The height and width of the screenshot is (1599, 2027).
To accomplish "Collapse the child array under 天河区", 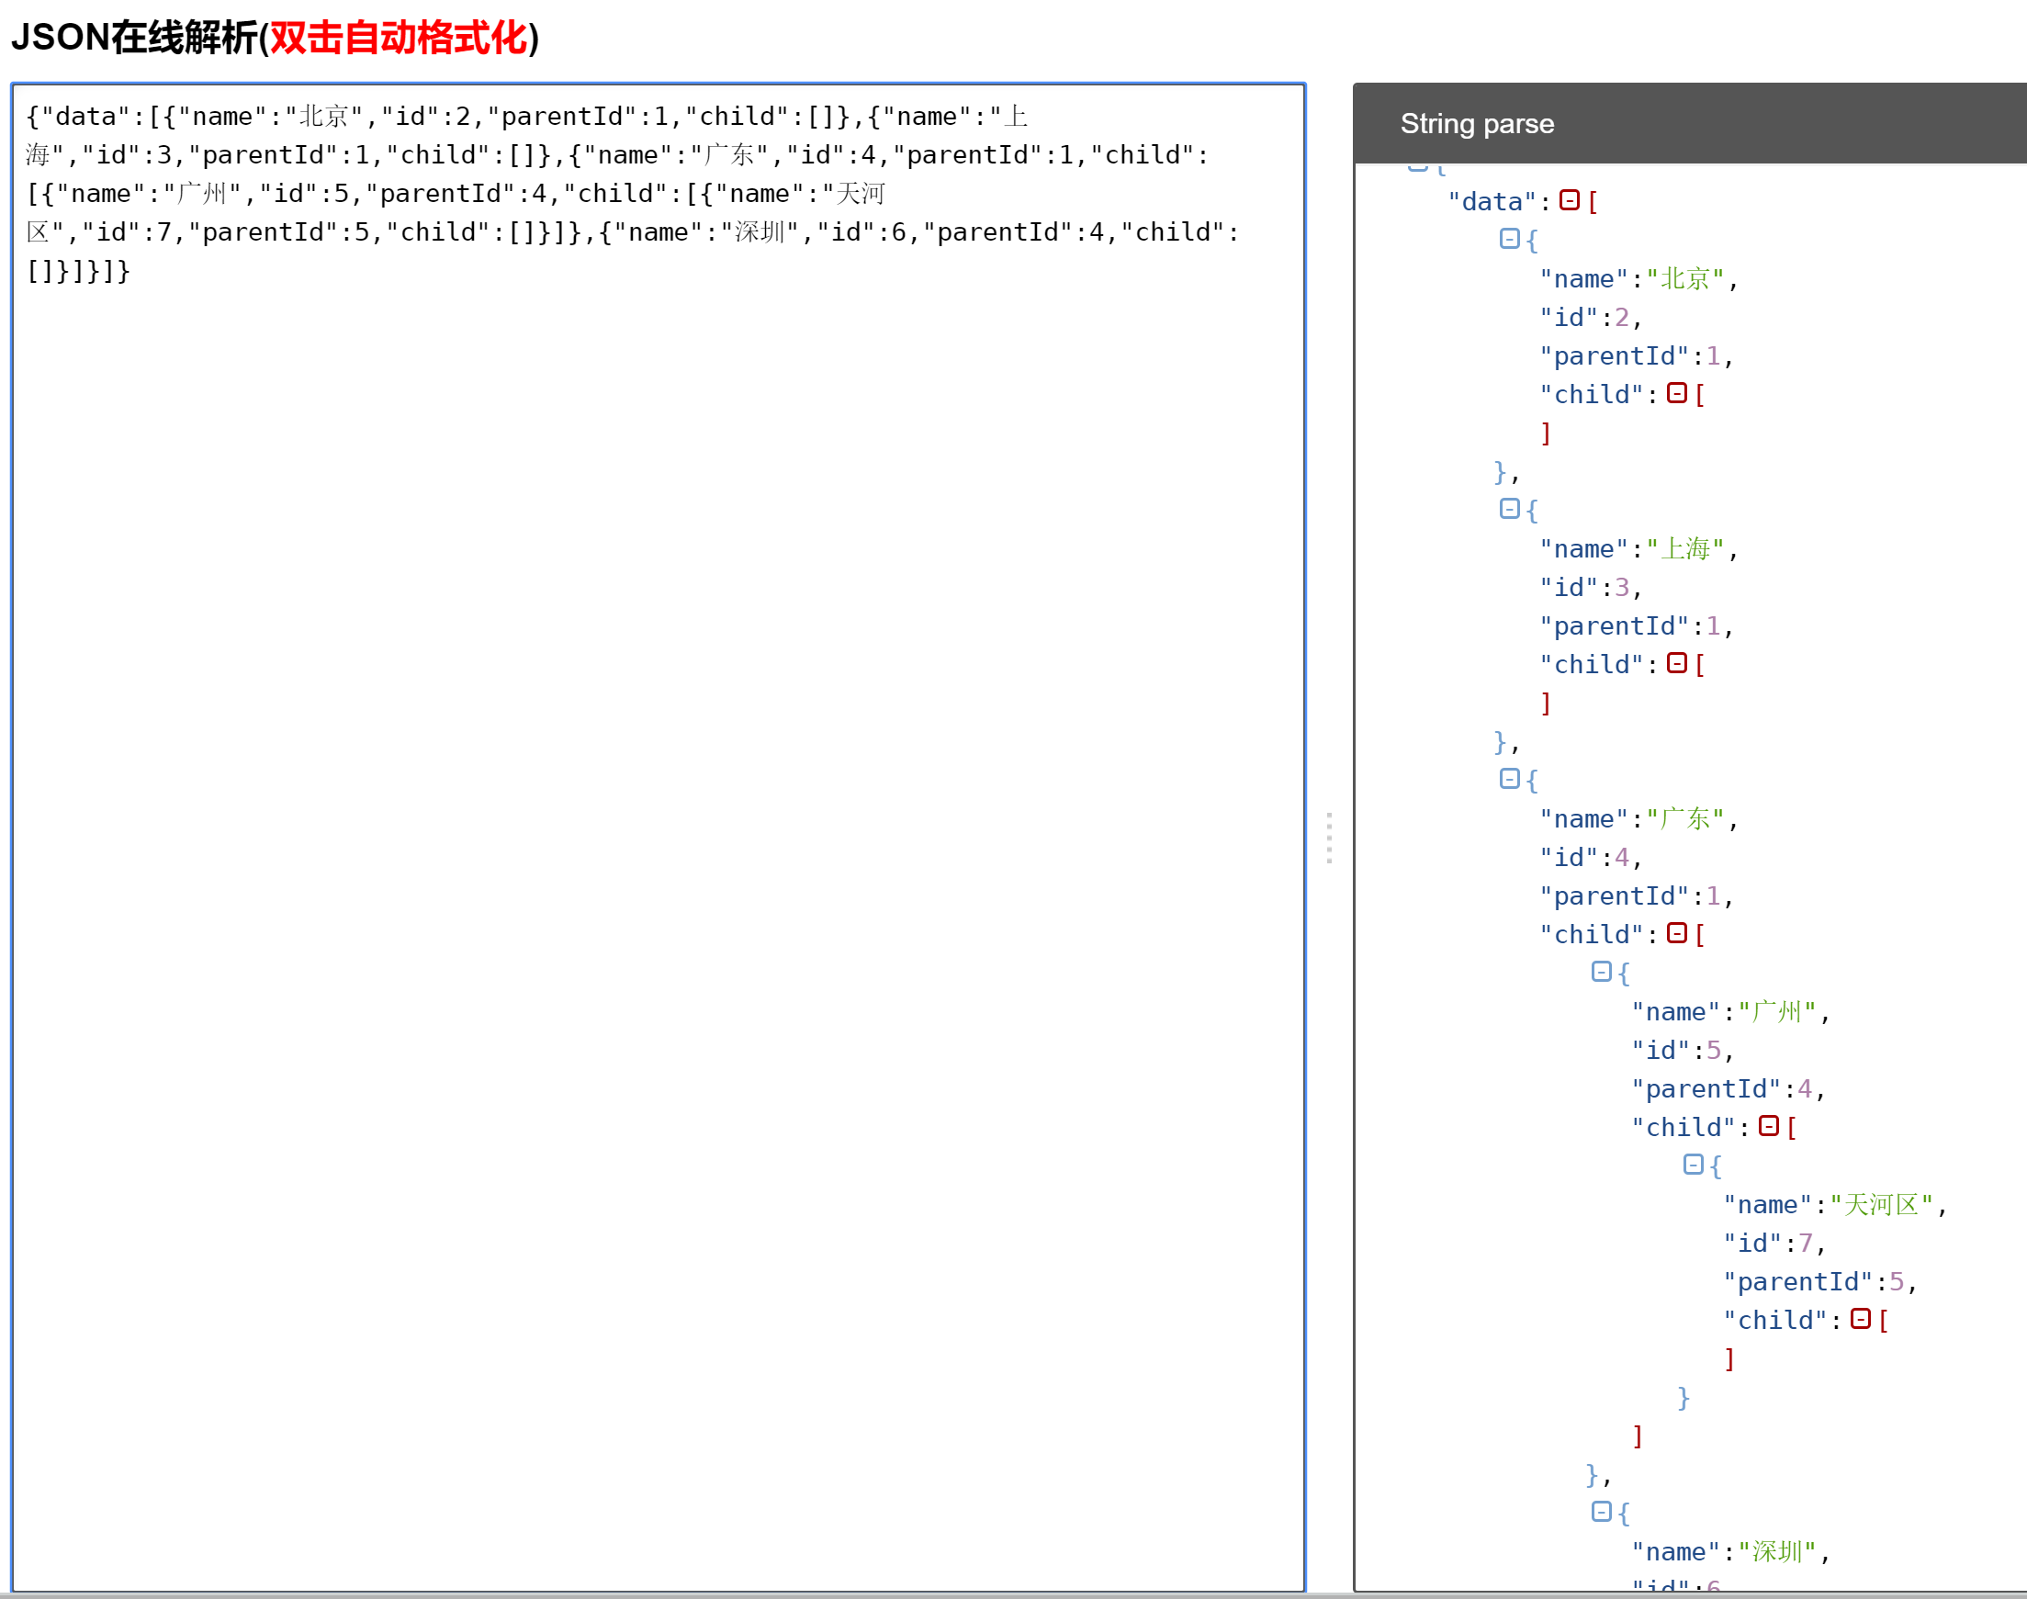I will click(x=1862, y=1319).
